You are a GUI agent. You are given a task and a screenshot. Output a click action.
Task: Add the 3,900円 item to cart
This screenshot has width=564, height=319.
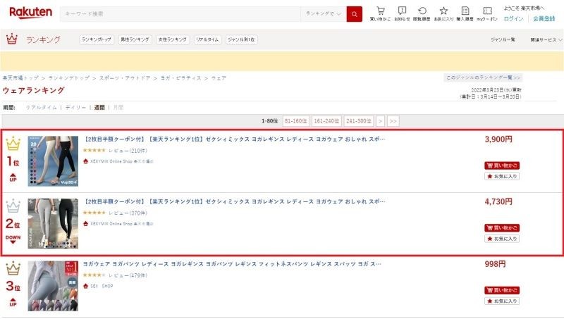click(x=502, y=165)
